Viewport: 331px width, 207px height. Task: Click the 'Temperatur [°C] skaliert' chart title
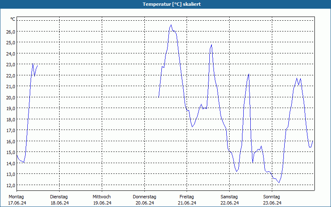coord(172,4)
